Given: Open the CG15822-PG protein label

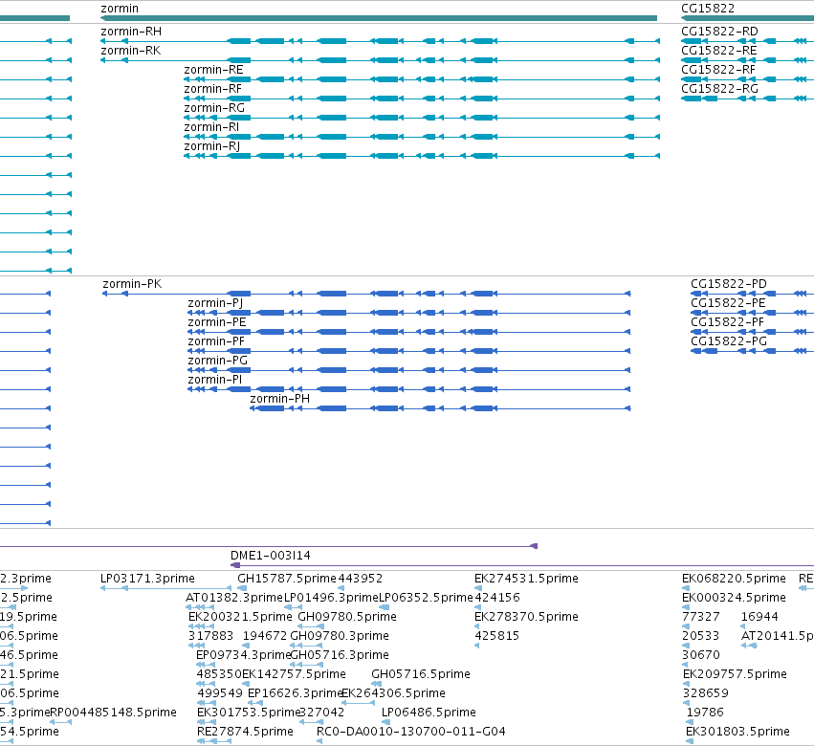Looking at the screenshot, I should pyautogui.click(x=729, y=341).
